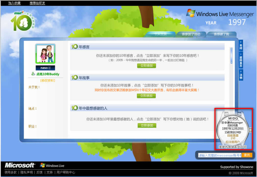Viewport: 257px width, 177px height.
Task: Click the 注销 logout side tab
Action: [241, 75]
